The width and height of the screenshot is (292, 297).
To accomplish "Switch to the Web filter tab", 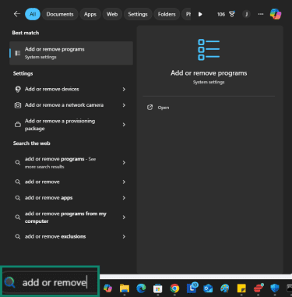I will (112, 14).
